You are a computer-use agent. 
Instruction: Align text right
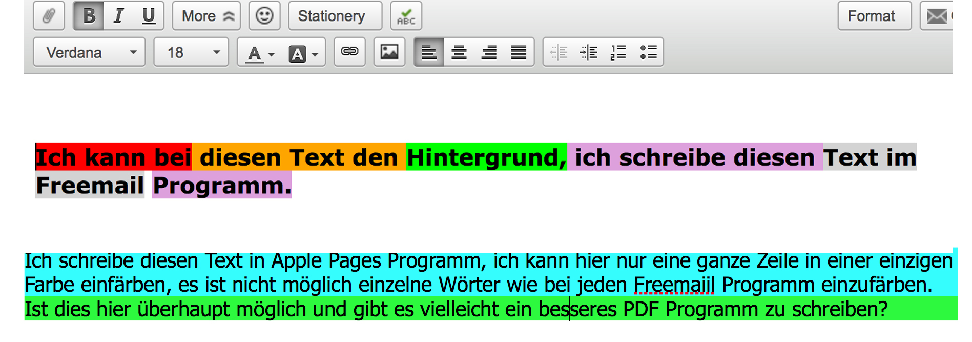(x=489, y=52)
